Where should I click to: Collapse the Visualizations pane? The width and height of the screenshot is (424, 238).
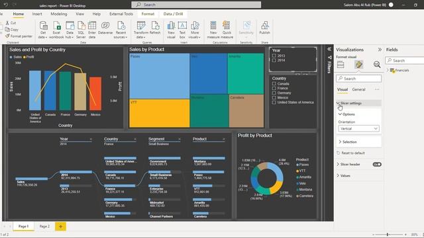click(x=380, y=50)
